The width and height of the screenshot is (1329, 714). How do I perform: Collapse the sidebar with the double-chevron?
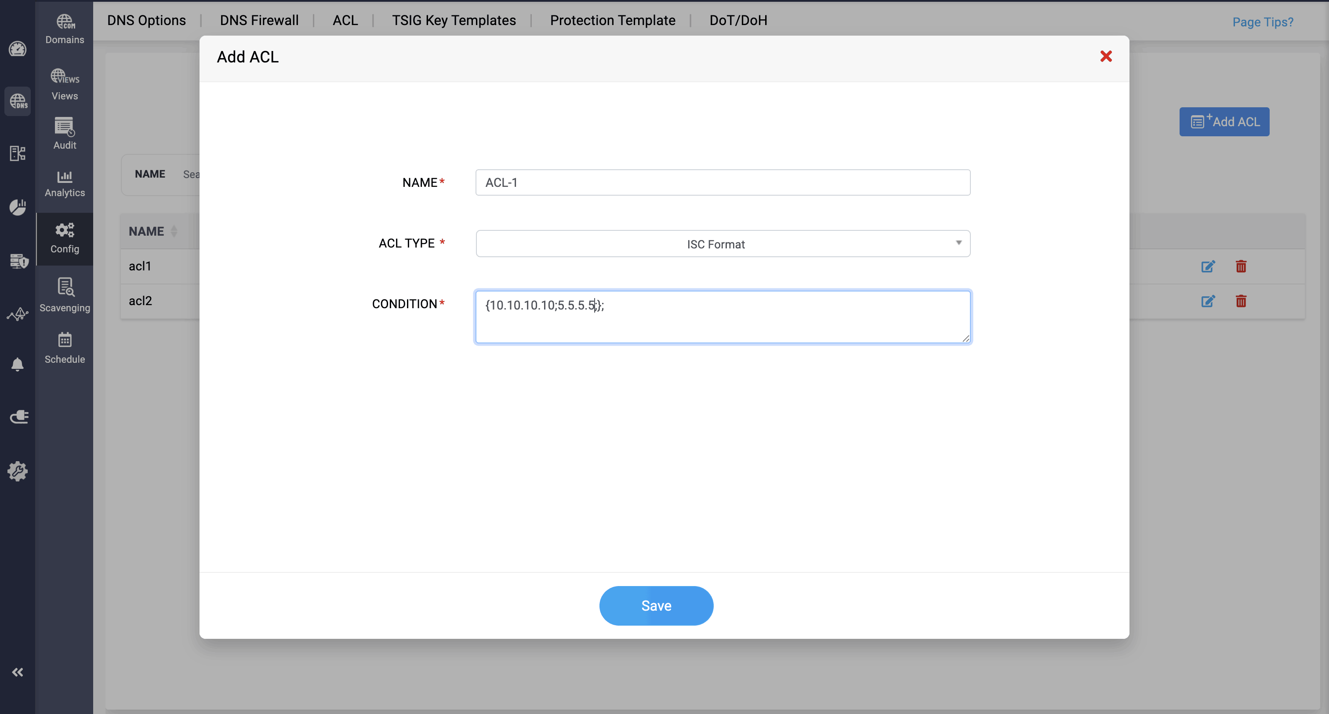point(18,672)
